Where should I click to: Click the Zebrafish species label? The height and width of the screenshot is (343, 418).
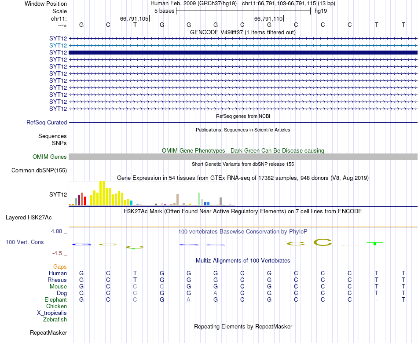tap(55, 319)
